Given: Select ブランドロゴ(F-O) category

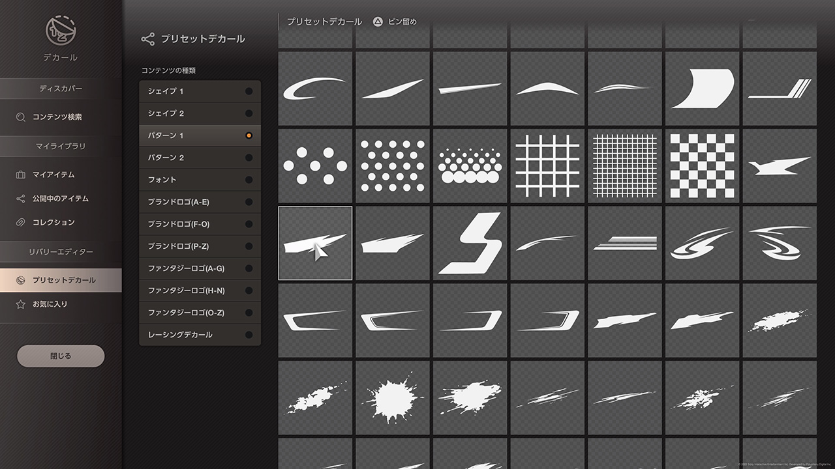Looking at the screenshot, I should point(200,224).
